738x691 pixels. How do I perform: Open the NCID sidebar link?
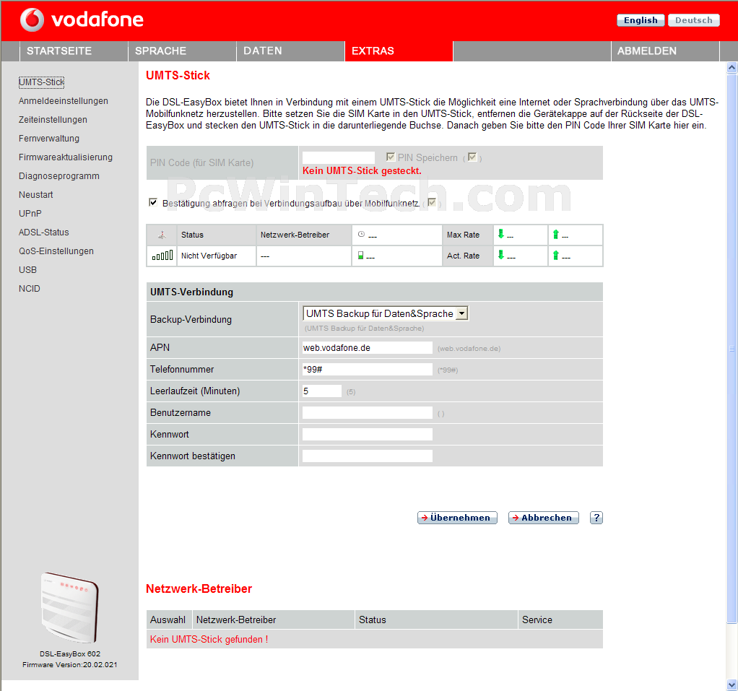(29, 289)
